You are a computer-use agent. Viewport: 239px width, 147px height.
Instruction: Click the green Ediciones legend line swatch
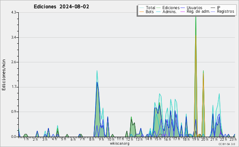[159, 8]
